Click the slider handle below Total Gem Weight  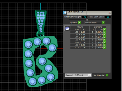tap(87, 20)
